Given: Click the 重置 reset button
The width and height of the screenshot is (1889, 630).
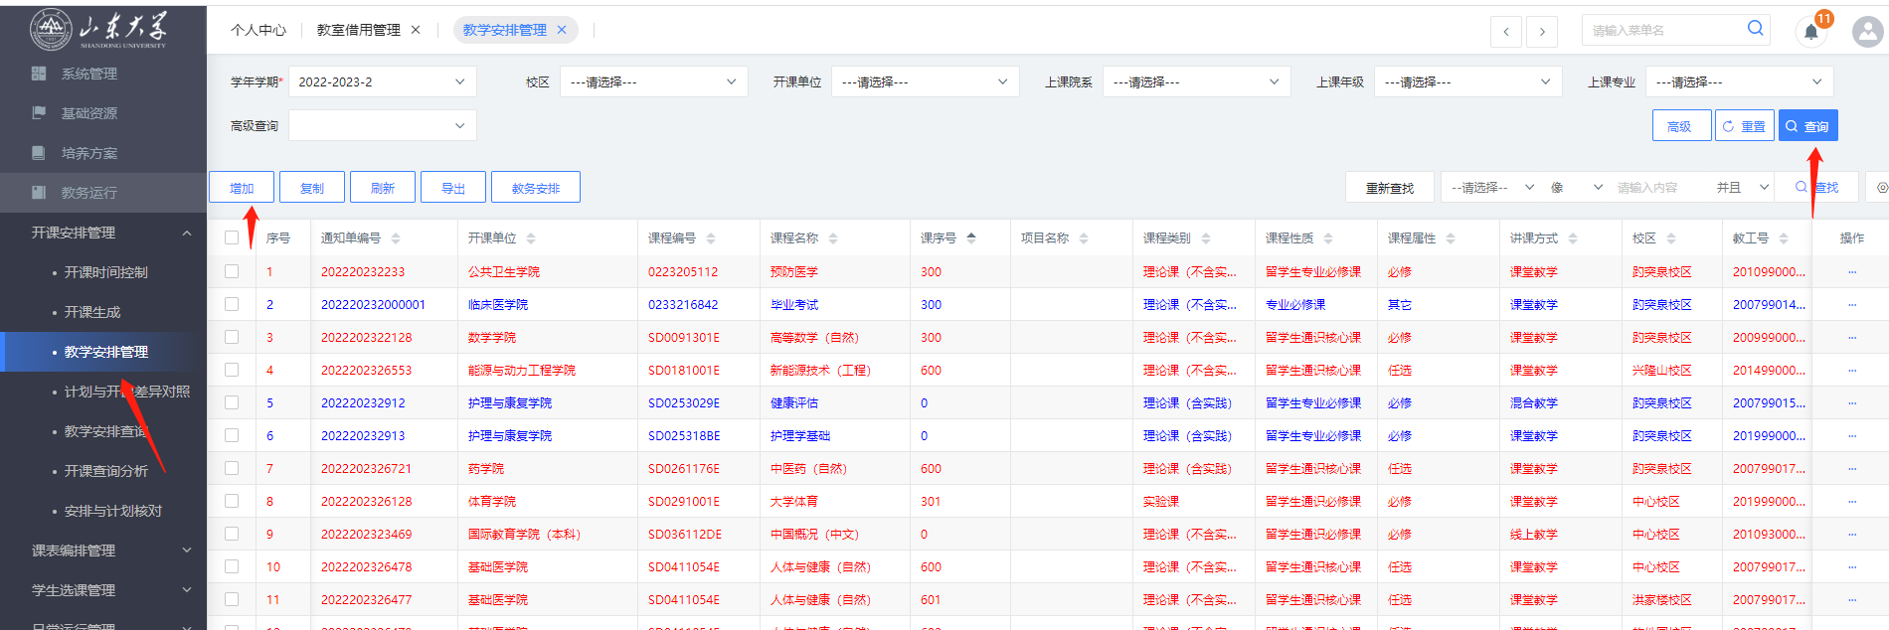Looking at the screenshot, I should 1745,126.
